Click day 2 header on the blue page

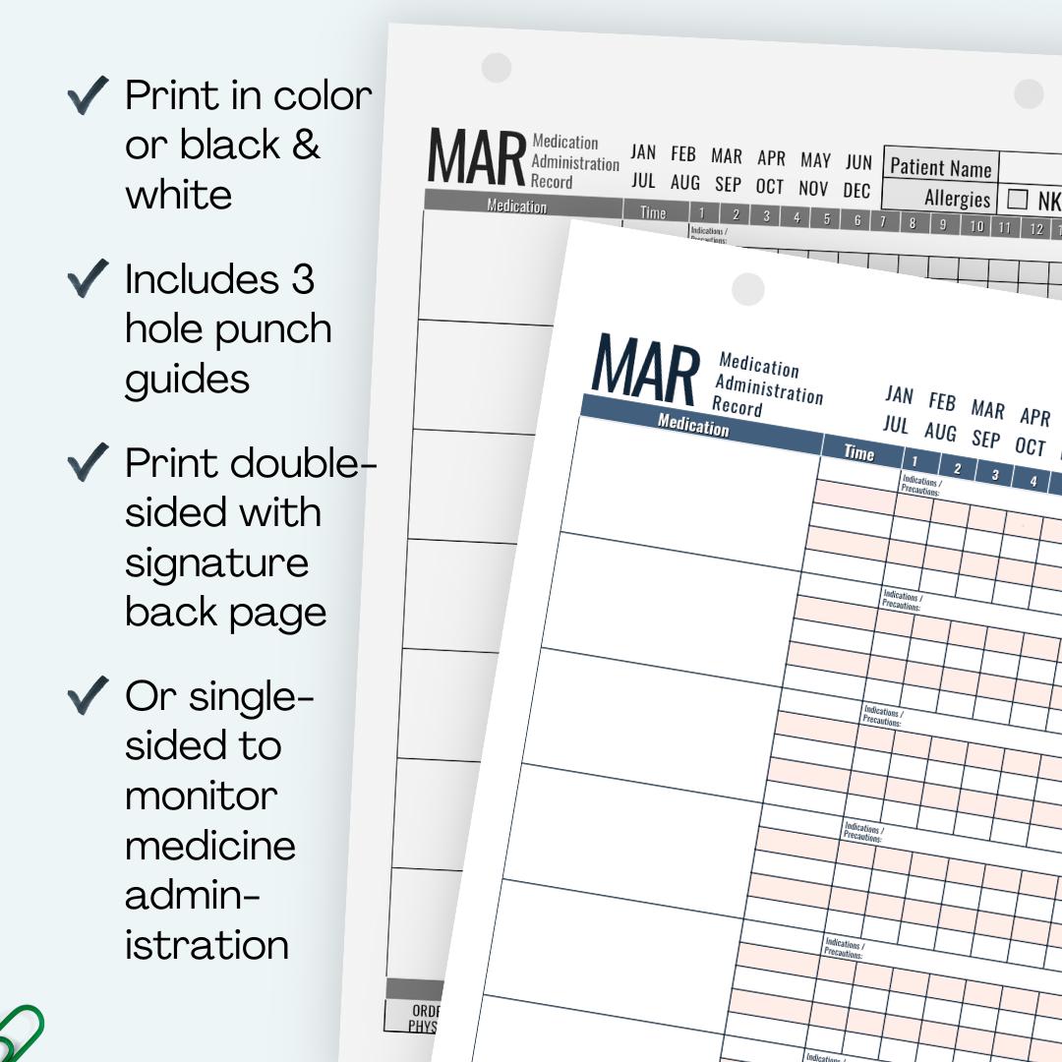pos(957,469)
